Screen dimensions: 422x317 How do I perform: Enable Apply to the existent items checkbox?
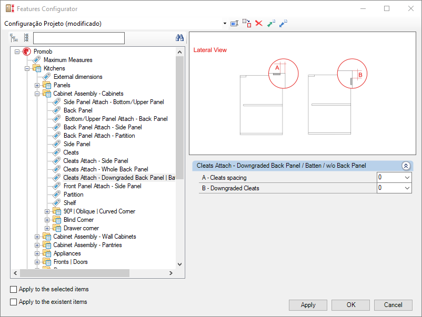pos(13,302)
